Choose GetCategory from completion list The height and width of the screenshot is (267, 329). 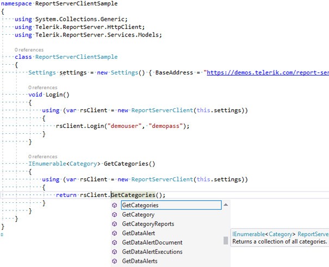click(x=138, y=215)
